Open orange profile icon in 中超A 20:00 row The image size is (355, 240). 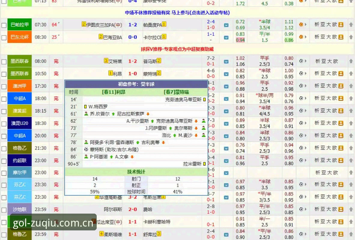pos(341,136)
